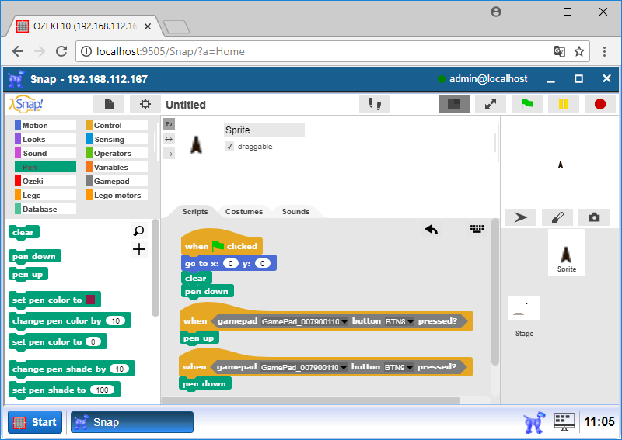Click palette 'change pen color by' value
Viewport: 622px width, 440px height.
point(115,320)
